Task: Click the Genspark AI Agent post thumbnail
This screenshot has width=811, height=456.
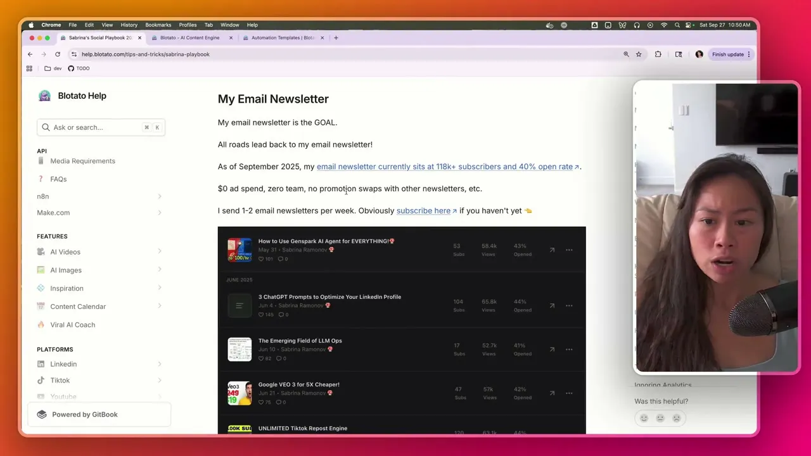Action: click(x=239, y=250)
